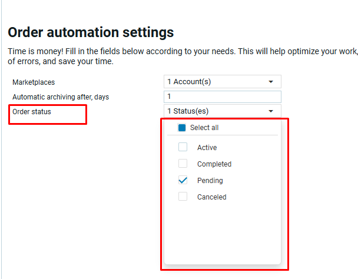Screen dimensions: 358x279
Task: Open the Marketplaces accounts dropdown
Action: coord(218,82)
